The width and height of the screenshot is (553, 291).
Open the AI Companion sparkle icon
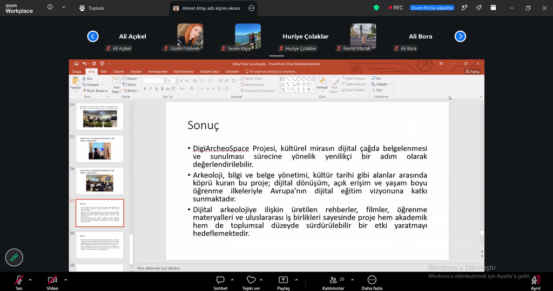pos(478,8)
